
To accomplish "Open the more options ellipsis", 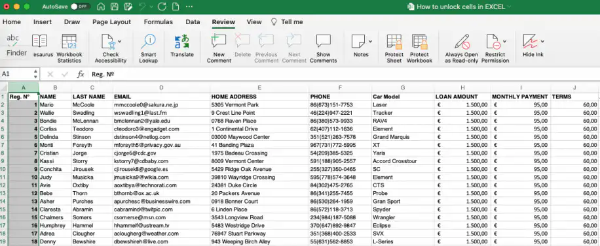I will coord(189,7).
